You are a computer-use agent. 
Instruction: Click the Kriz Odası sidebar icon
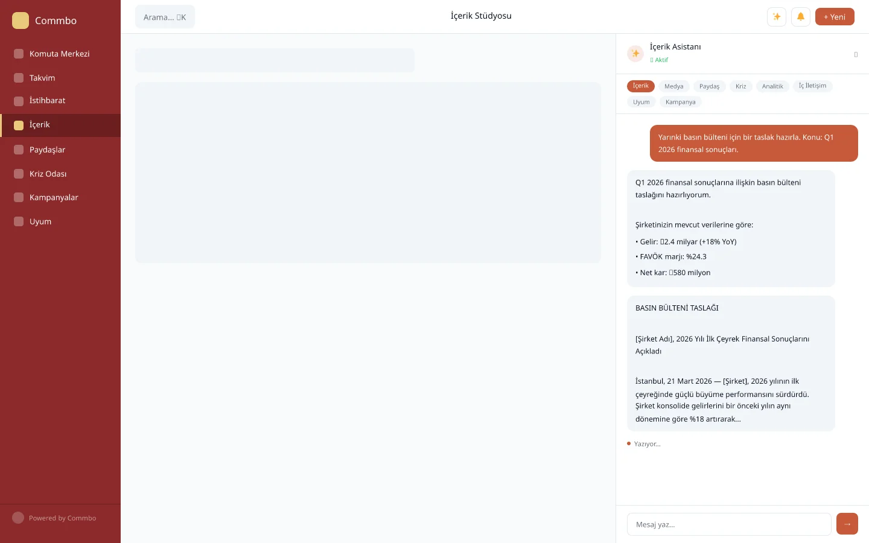click(x=19, y=174)
